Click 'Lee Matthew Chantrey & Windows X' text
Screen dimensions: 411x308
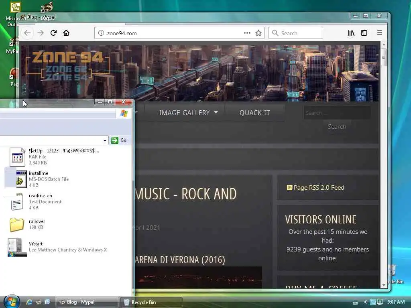68,249
